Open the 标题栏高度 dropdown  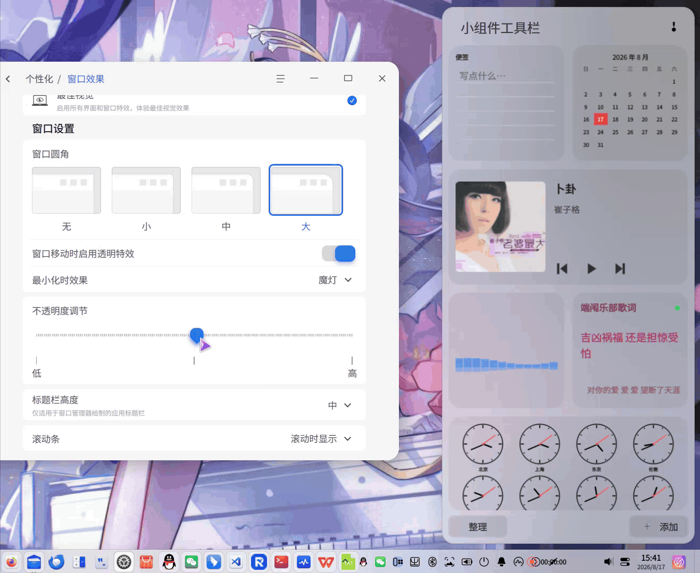pyautogui.click(x=340, y=406)
